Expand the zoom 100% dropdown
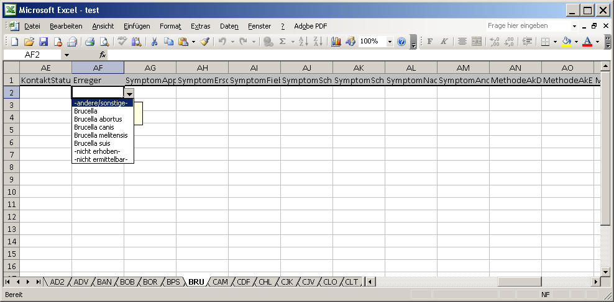This screenshot has width=614, height=302. [x=390, y=42]
